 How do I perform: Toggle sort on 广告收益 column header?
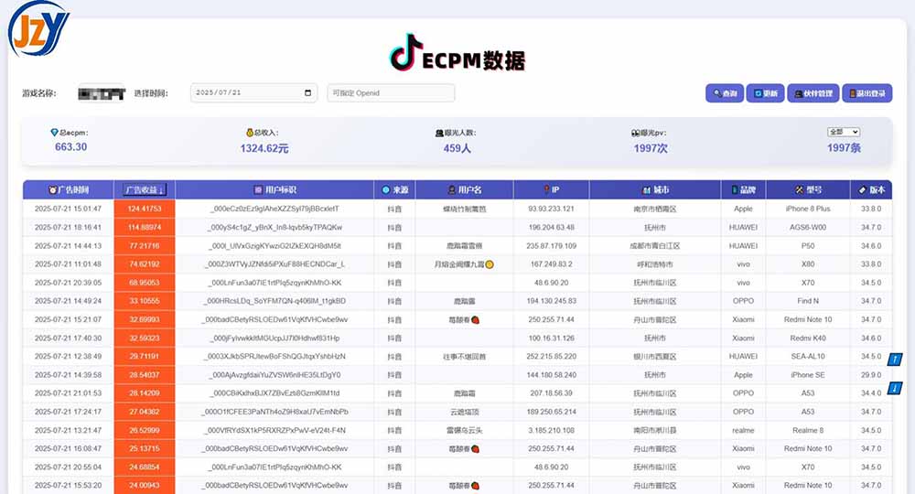click(x=144, y=189)
